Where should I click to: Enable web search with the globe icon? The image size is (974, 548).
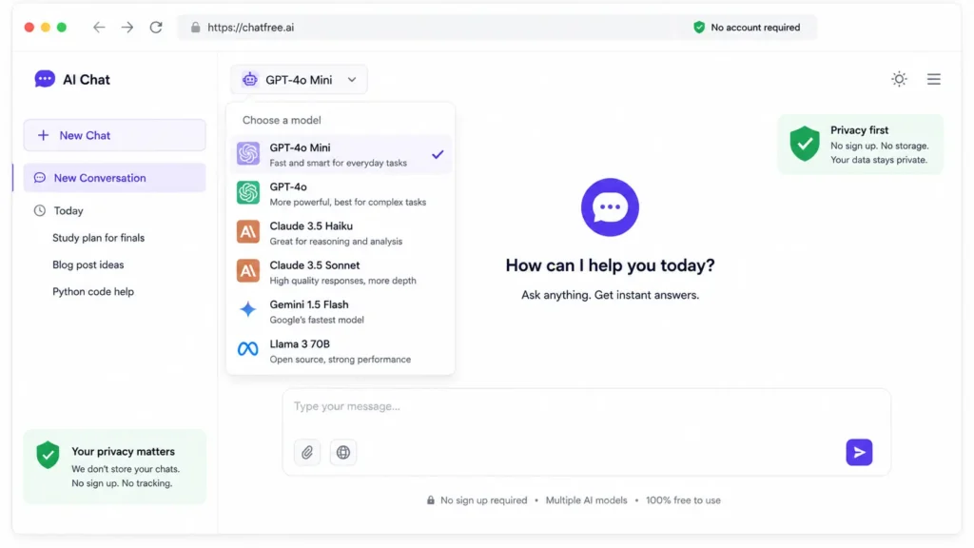point(342,452)
